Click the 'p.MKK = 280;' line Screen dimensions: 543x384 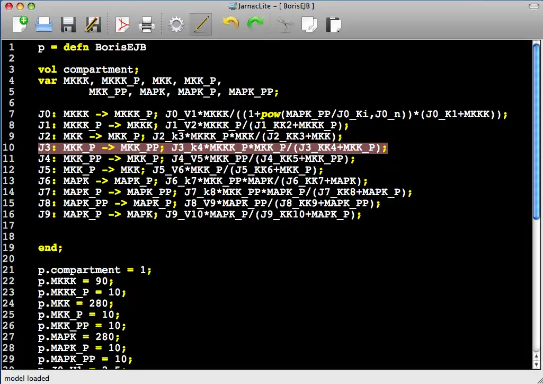point(76,303)
